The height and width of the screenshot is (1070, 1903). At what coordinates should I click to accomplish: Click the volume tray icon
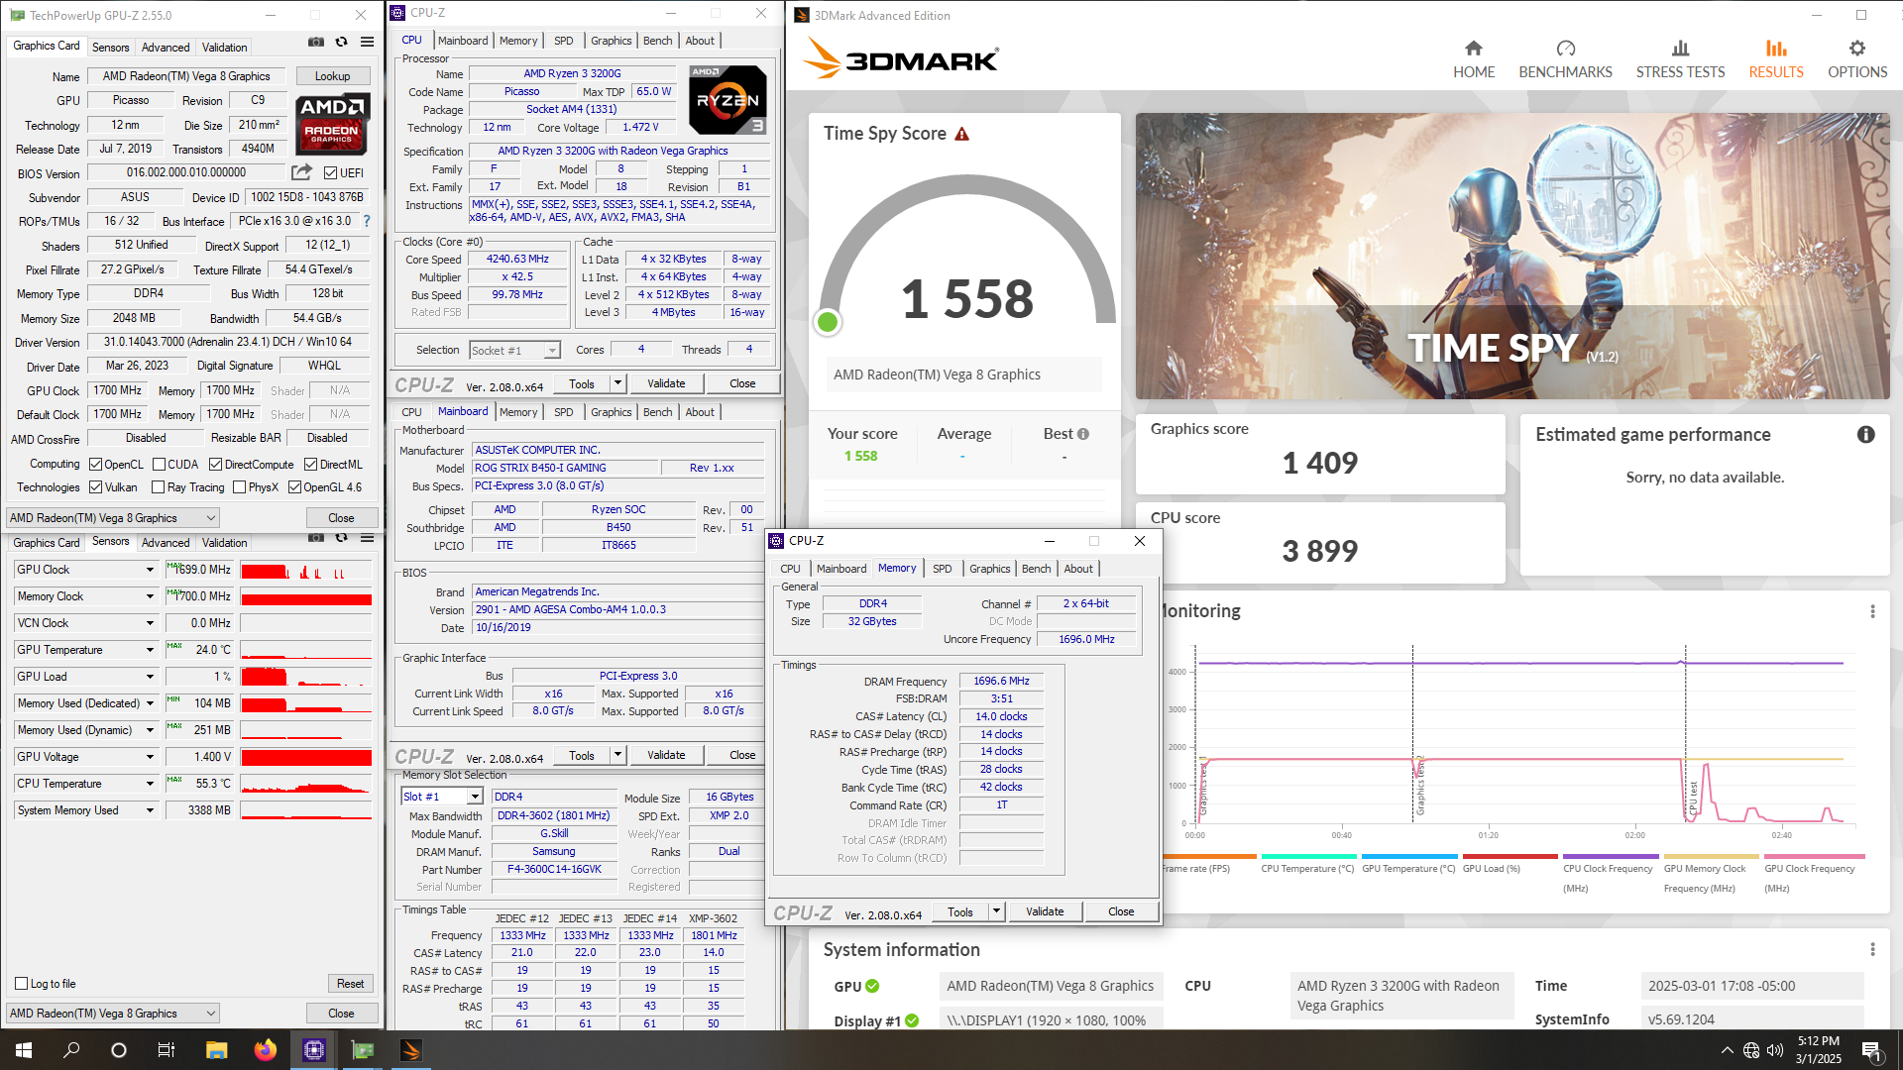click(1775, 1050)
